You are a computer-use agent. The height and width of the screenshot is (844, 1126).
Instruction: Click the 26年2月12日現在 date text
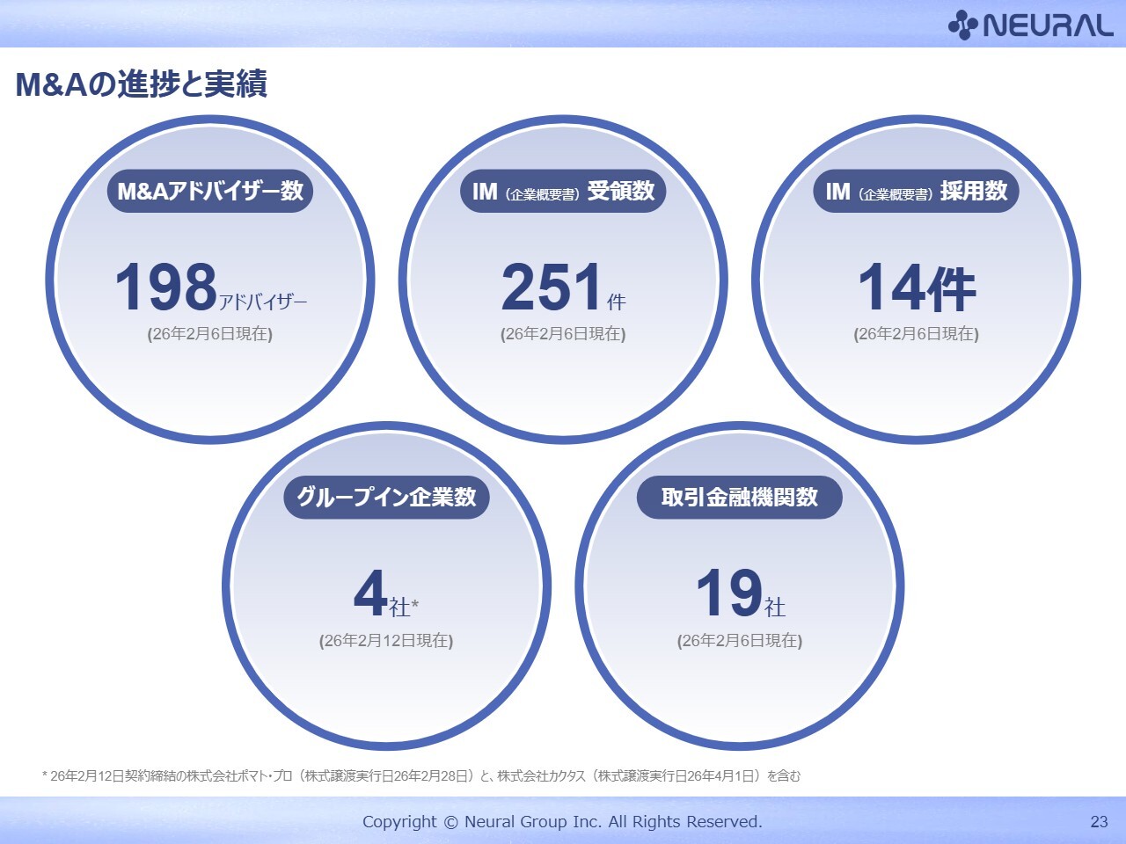point(386,641)
